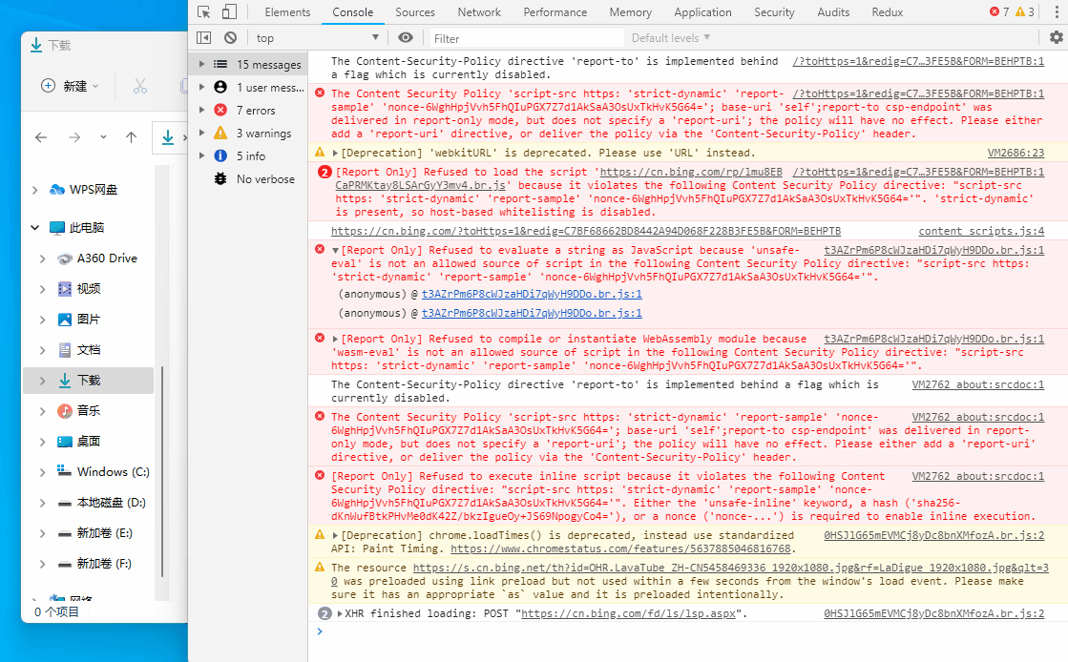Expand WPS网盘 in explorer tree

[x=34, y=190]
